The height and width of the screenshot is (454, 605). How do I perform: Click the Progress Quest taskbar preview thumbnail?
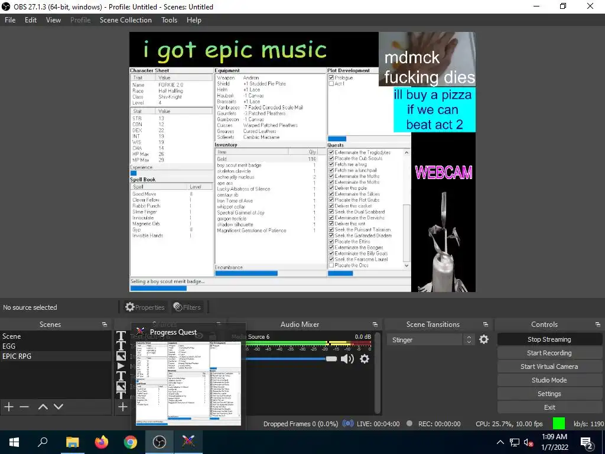(x=188, y=382)
